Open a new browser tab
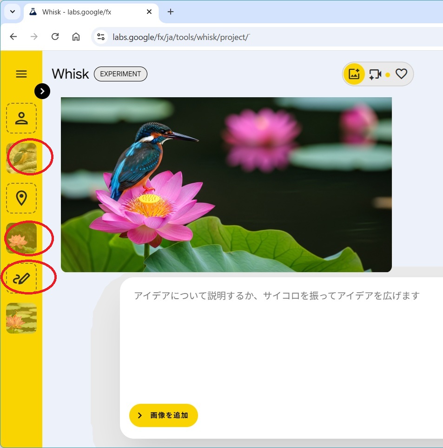This screenshot has width=443, height=448. (x=171, y=12)
